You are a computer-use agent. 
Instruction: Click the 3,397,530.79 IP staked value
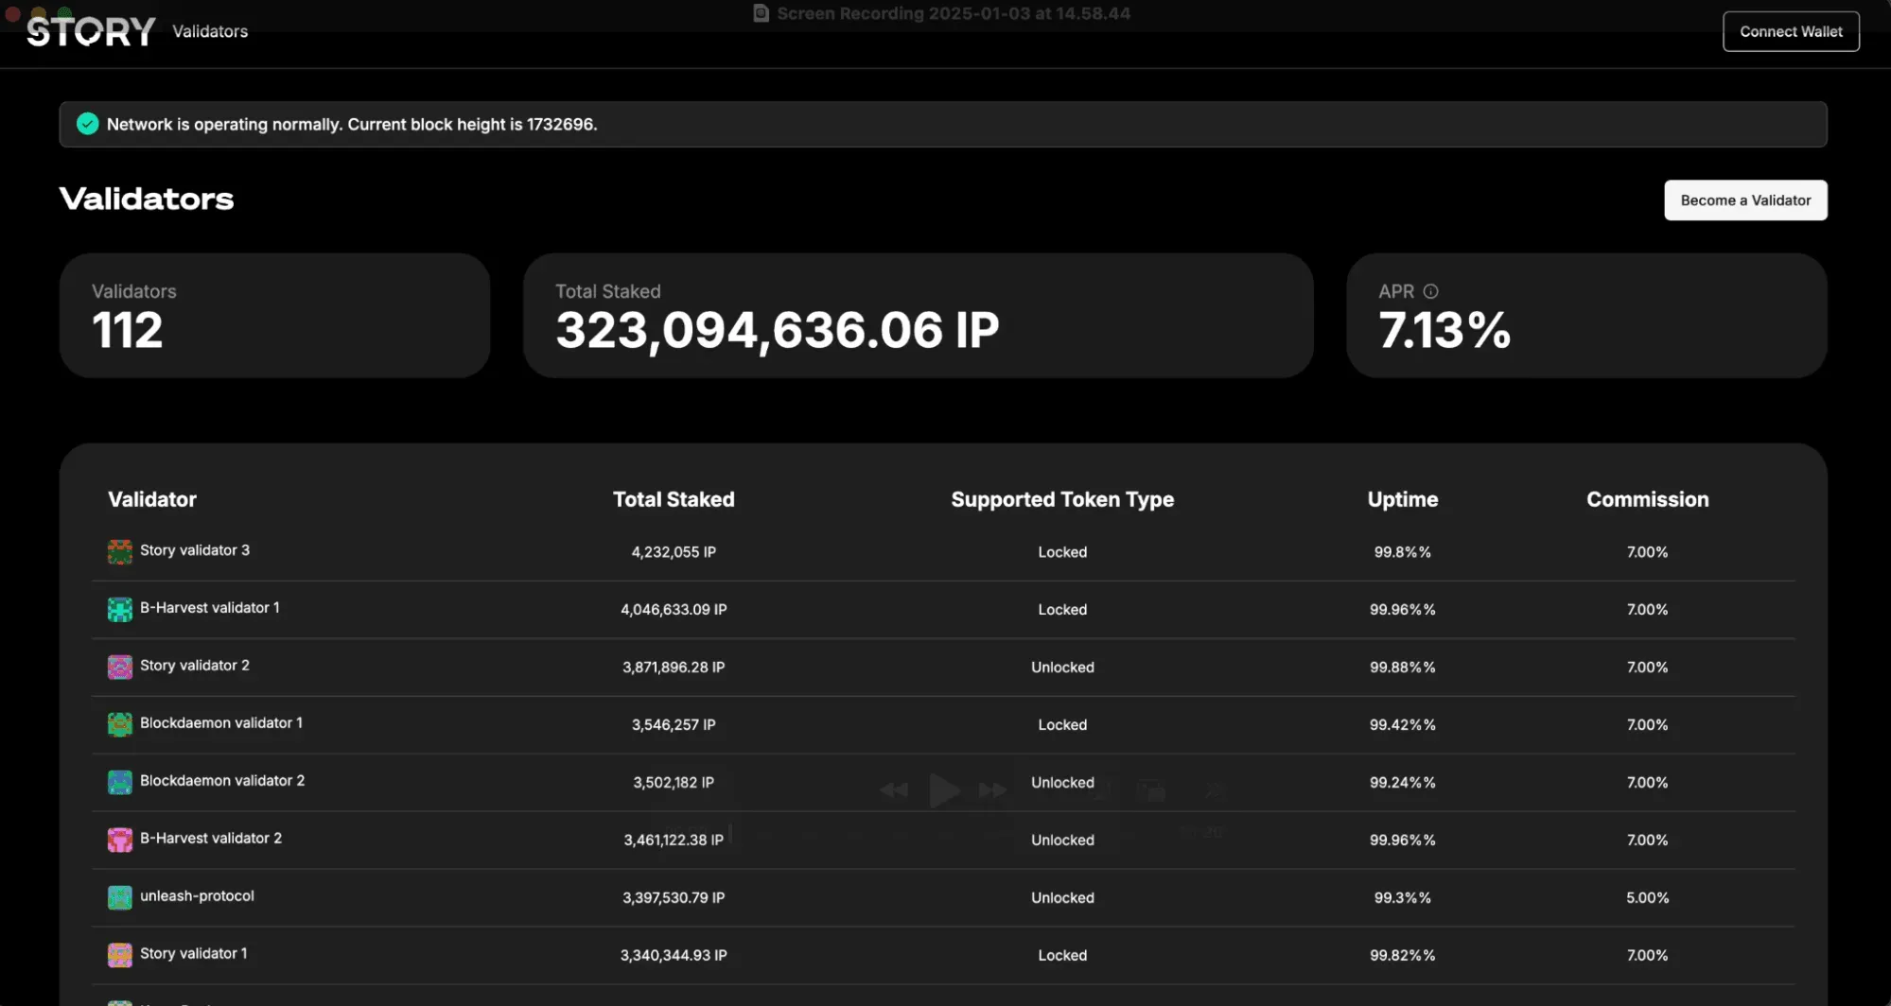(x=674, y=898)
